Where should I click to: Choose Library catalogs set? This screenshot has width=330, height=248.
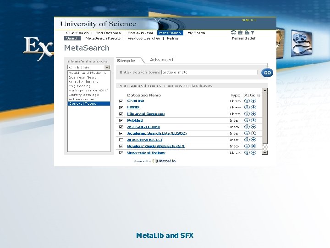point(84,95)
